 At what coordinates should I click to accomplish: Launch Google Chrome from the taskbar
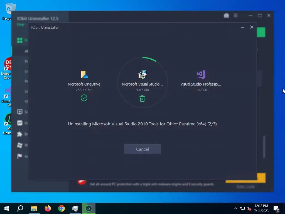[62, 208]
